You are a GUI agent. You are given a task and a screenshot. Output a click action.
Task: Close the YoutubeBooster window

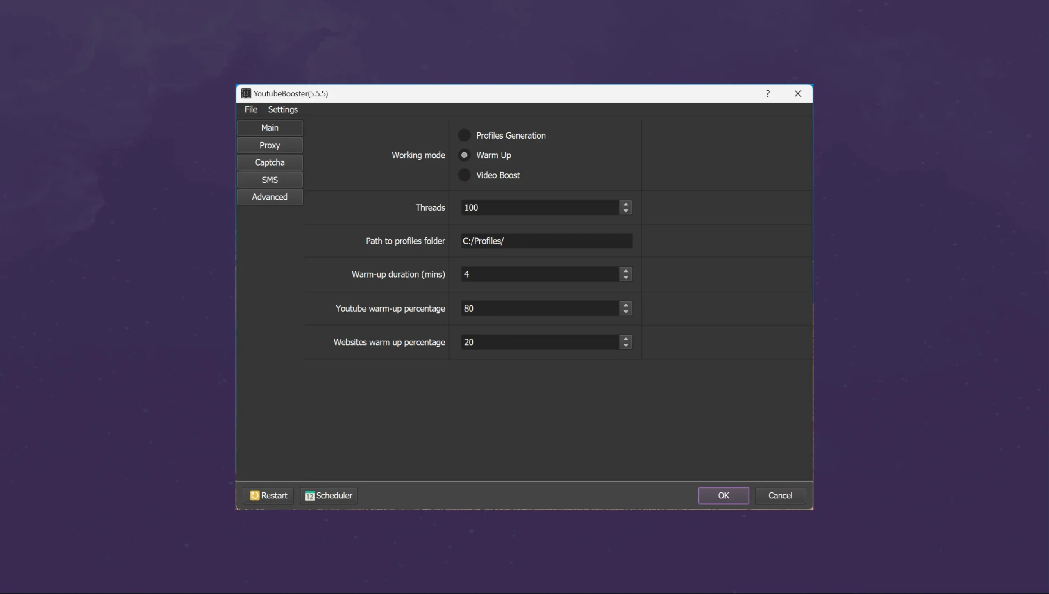pyautogui.click(x=797, y=93)
